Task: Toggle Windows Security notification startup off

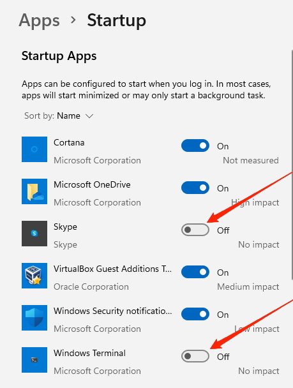Action: coord(195,314)
